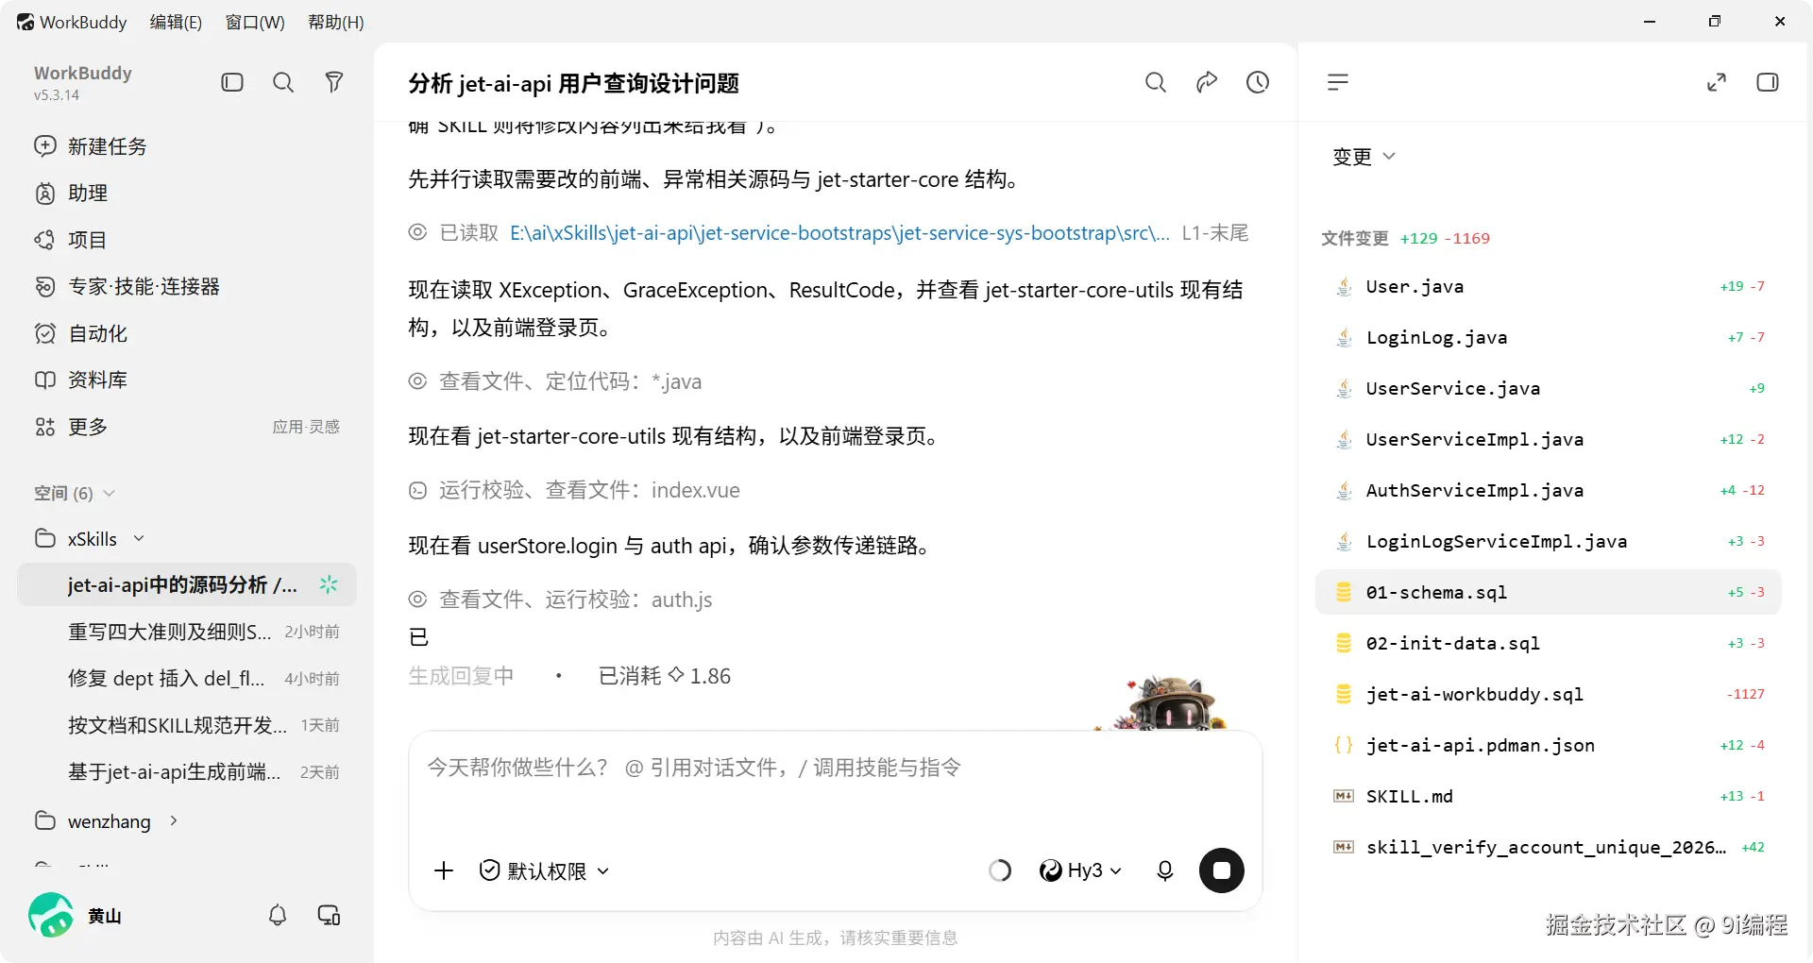This screenshot has height=963, width=1813.
Task: Open the 黄山 user avatar profile
Action: pos(51,915)
